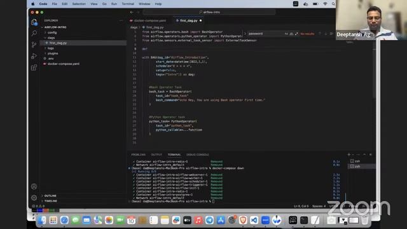Open Explorer more actions ellipsis
407x229 pixels.
121,20
